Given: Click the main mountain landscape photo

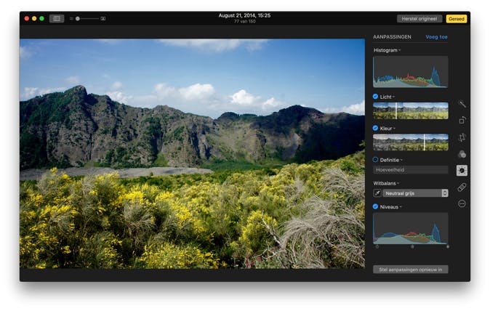Looking at the screenshot, I should click(x=192, y=153).
